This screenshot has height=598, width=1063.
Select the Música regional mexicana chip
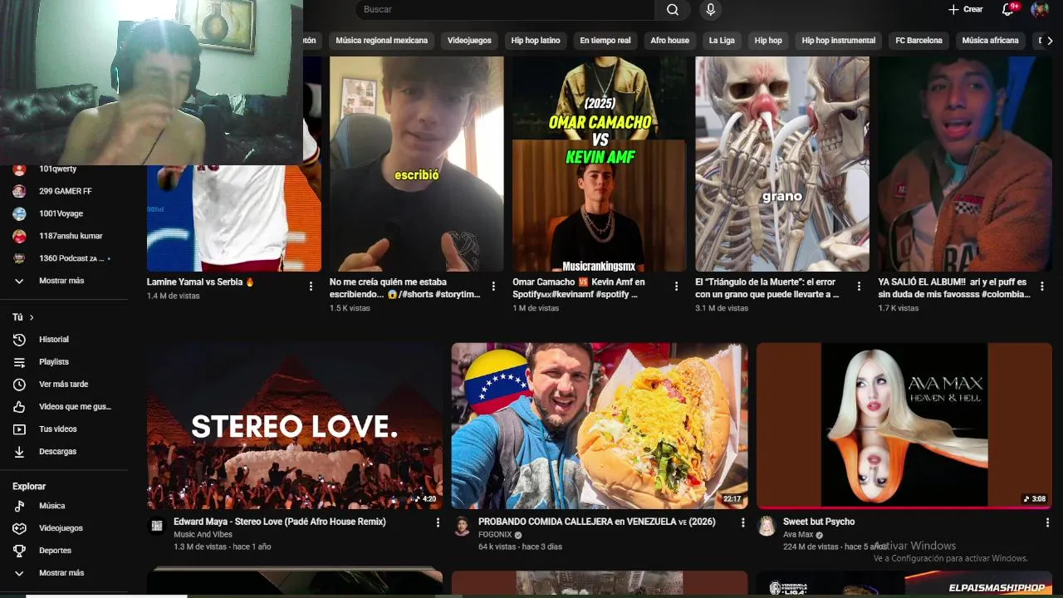coord(382,40)
